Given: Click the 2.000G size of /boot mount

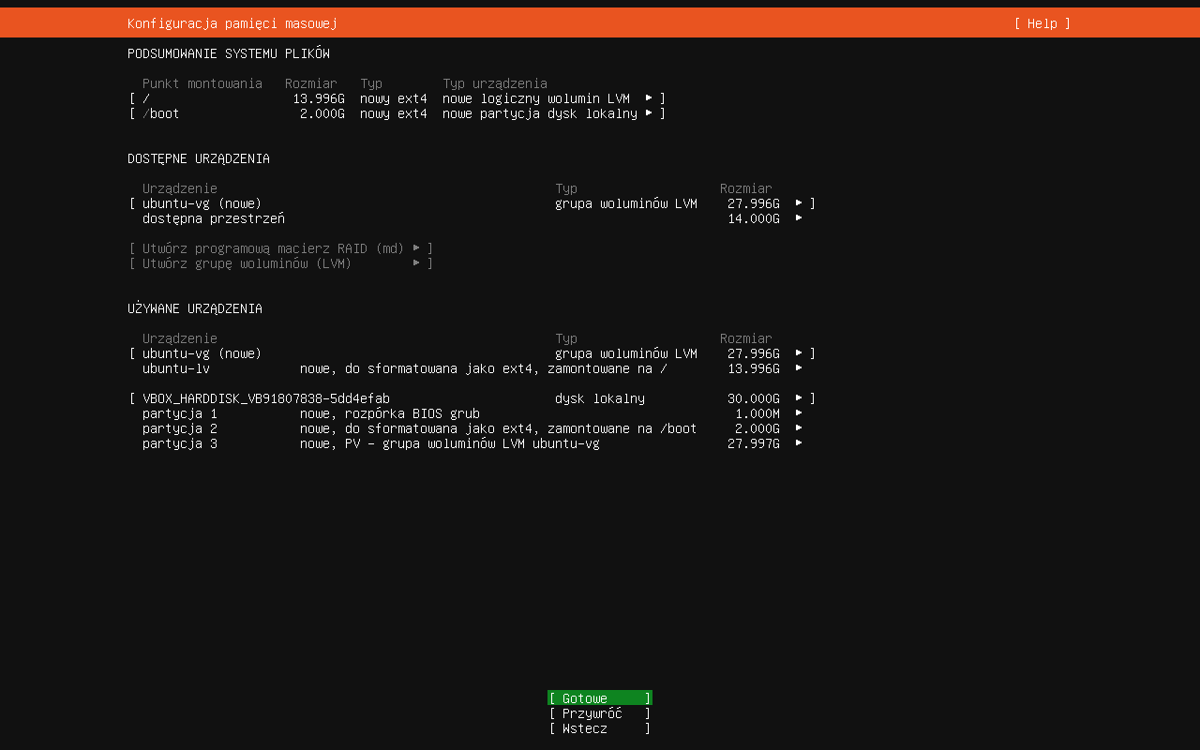Looking at the screenshot, I should tap(322, 113).
